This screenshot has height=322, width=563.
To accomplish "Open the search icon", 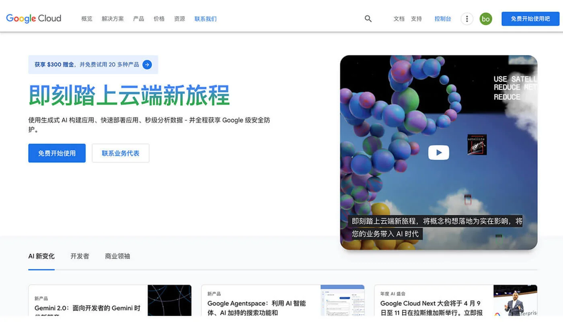I will [368, 19].
